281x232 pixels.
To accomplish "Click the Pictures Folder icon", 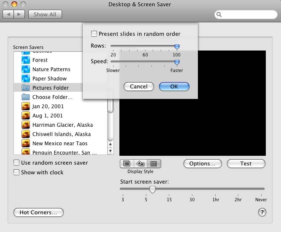I will click(x=26, y=88).
